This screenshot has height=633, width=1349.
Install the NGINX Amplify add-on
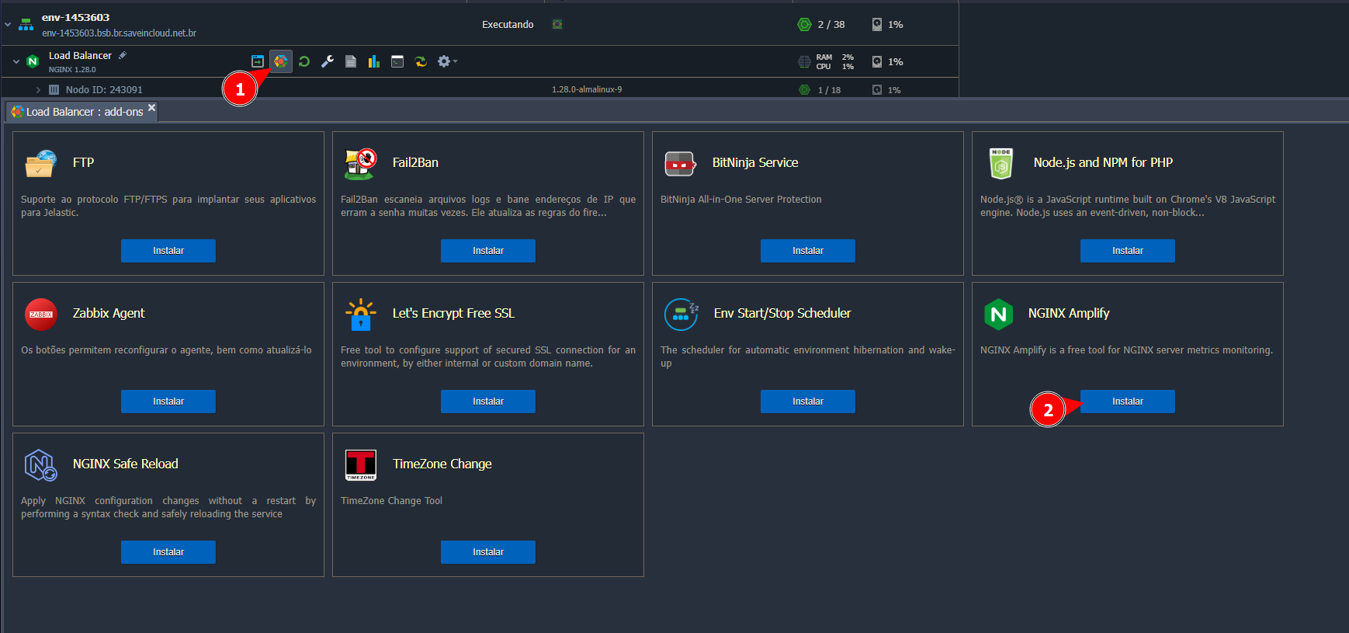[x=1127, y=402]
